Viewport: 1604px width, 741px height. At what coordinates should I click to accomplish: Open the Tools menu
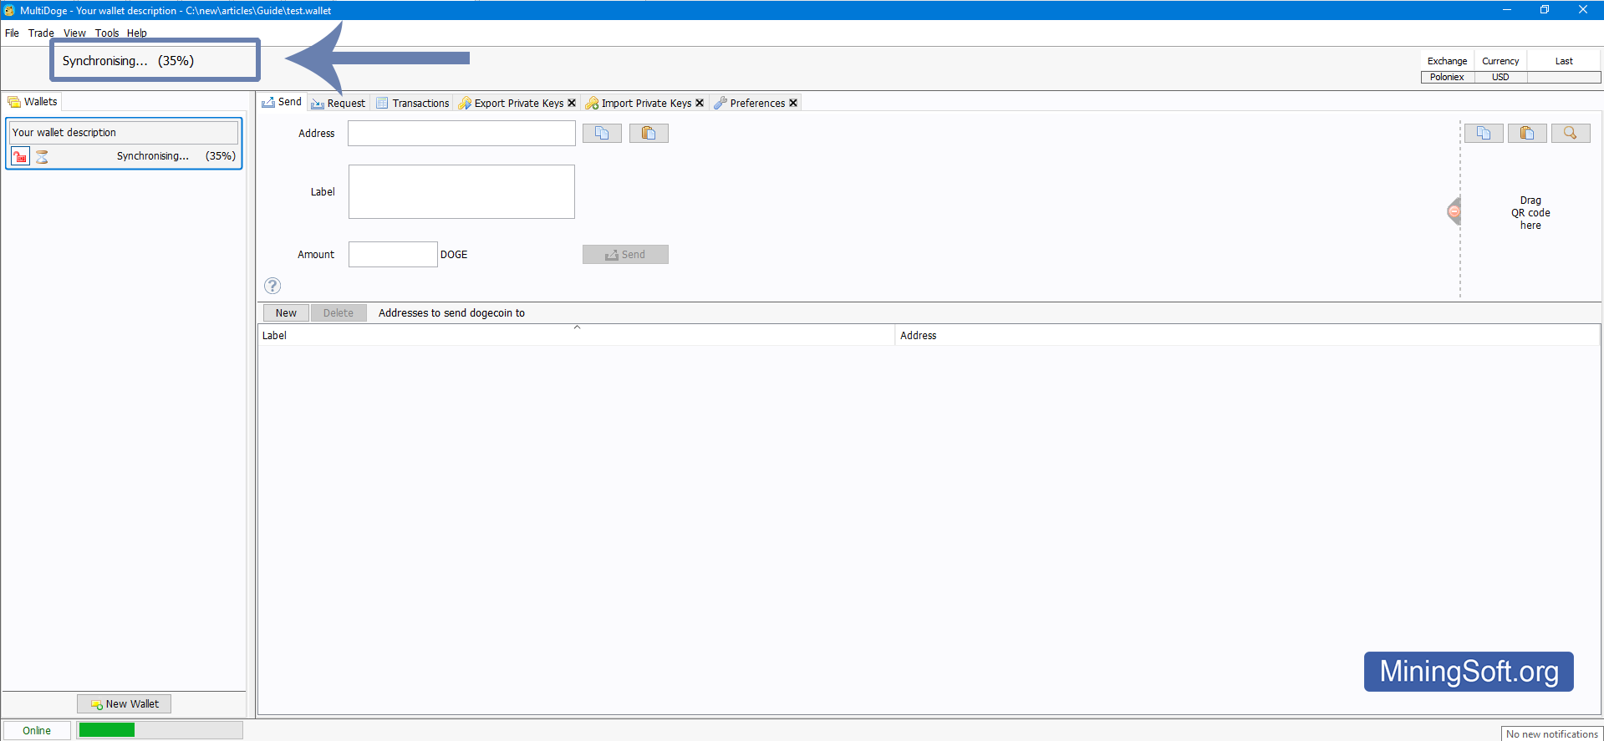click(107, 33)
